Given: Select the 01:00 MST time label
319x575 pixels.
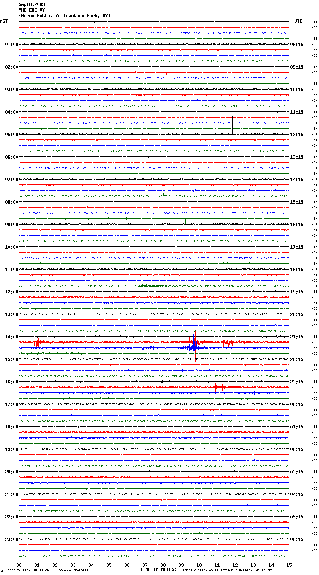Looking at the screenshot, I should [x=12, y=45].
